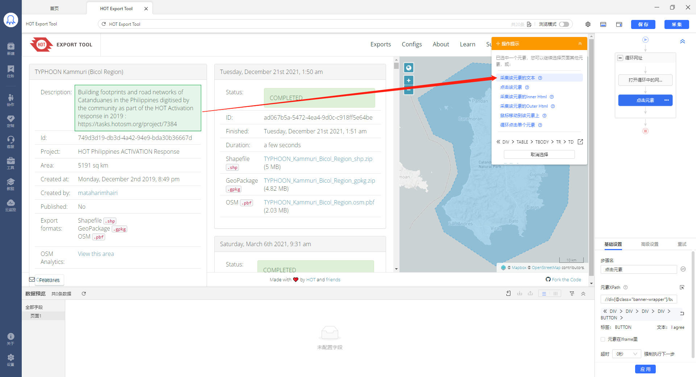Image resolution: width=696 pixels, height=377 pixels.
Task: Open the Configs menu item
Action: 412,44
